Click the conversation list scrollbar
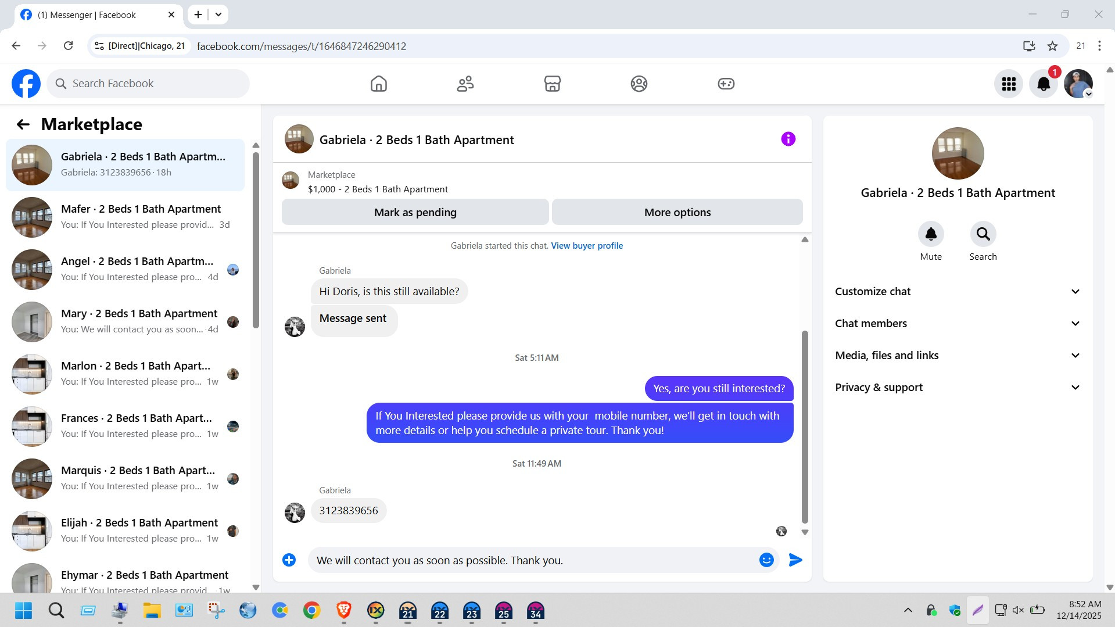This screenshot has height=627, width=1115. click(256, 241)
